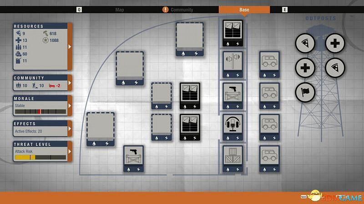Switch to the Map tab
Viewport: 364px width, 204px height.
click(x=120, y=10)
